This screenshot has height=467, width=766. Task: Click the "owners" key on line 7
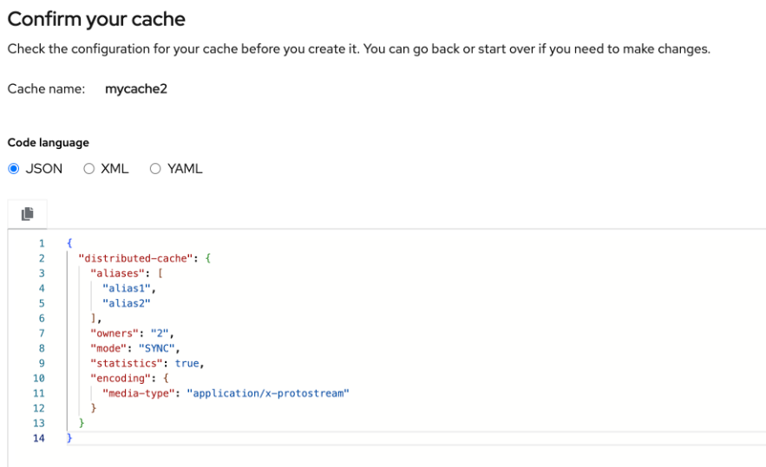[115, 334]
